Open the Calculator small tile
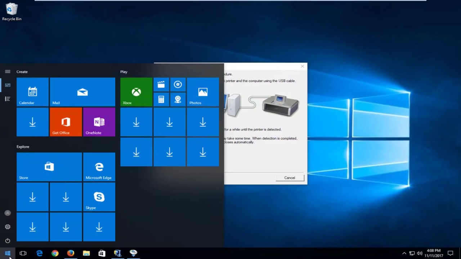Viewport: 461px width, 259px height. coord(161,100)
